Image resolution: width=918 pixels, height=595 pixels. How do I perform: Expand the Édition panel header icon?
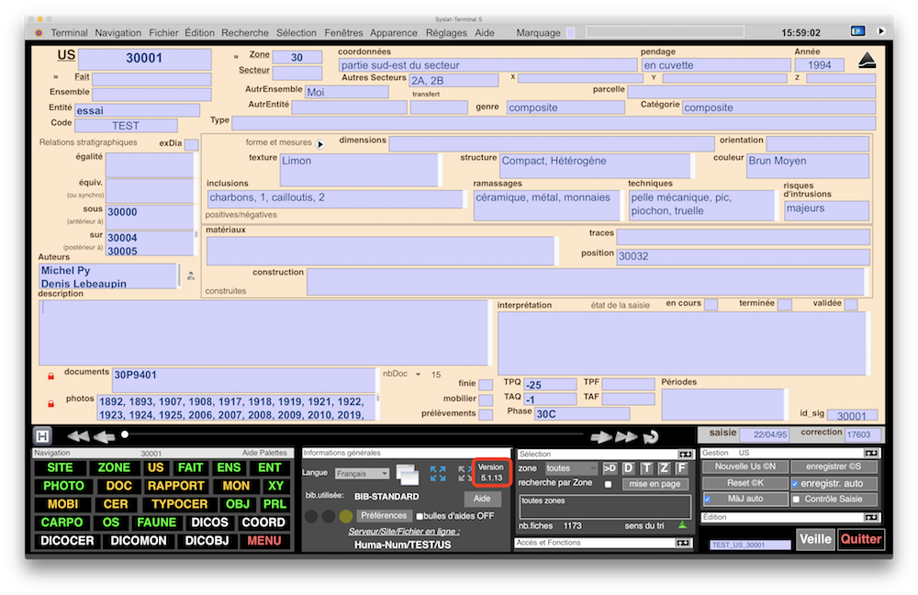pyautogui.click(x=871, y=518)
